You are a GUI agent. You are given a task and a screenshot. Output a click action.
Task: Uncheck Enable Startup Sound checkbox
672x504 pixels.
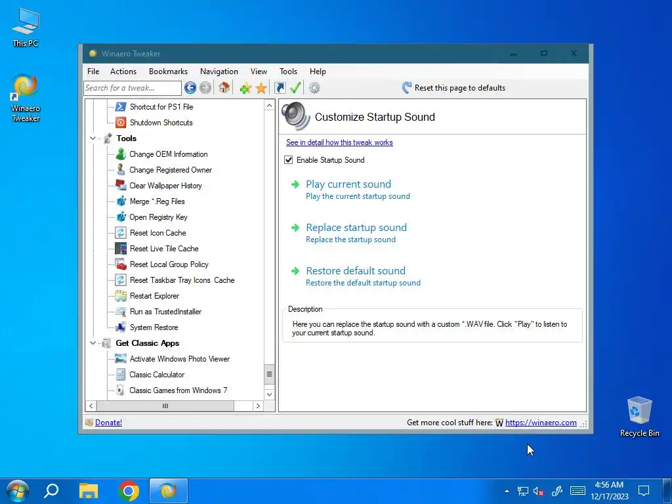[x=289, y=160]
